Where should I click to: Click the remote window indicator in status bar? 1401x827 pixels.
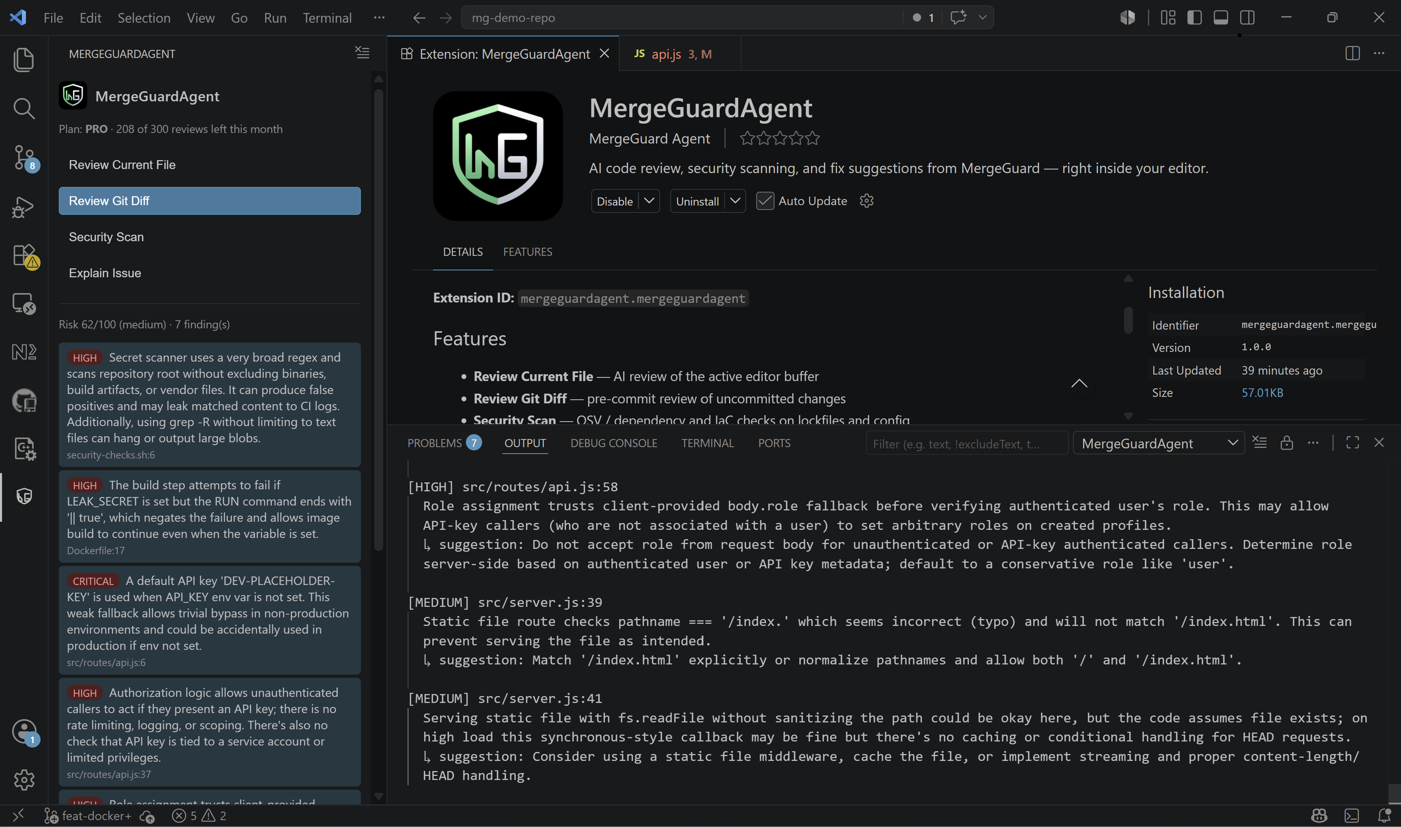(x=18, y=816)
